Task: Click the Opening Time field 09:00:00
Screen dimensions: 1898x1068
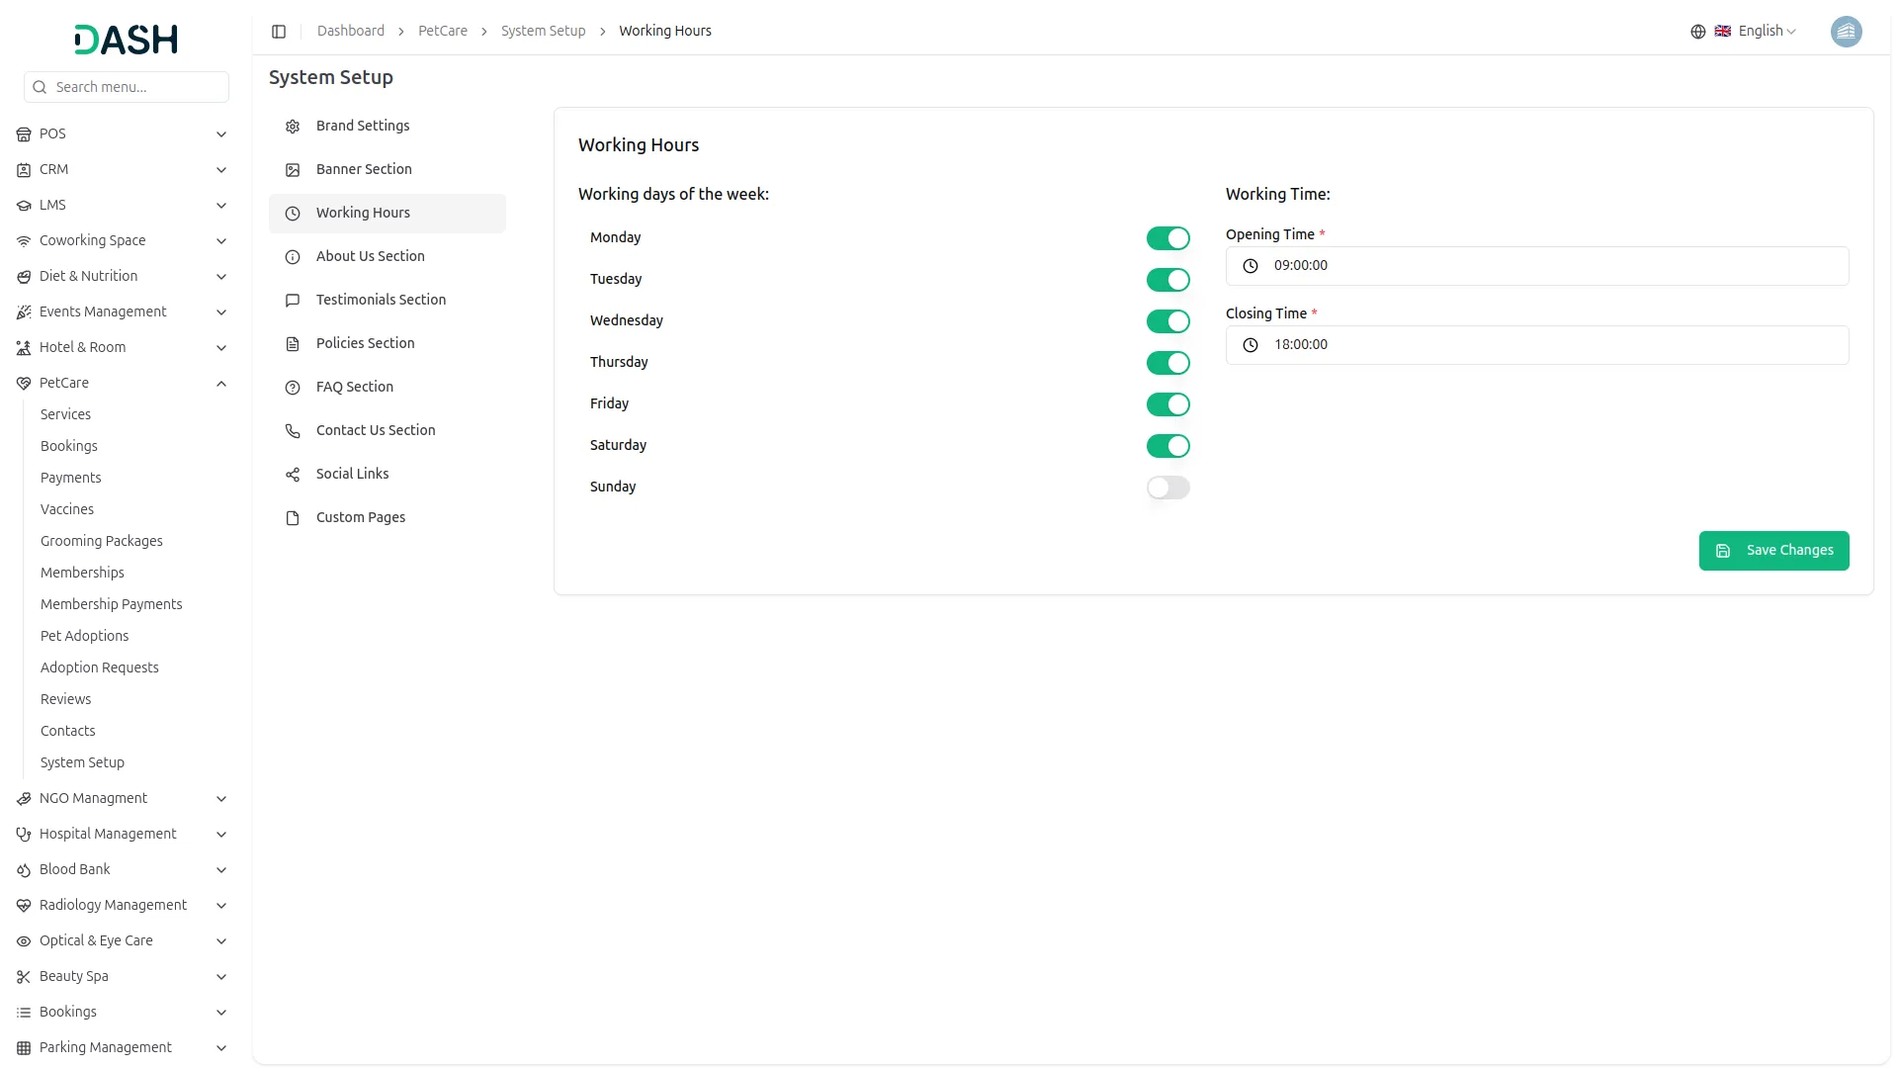Action: [1537, 266]
